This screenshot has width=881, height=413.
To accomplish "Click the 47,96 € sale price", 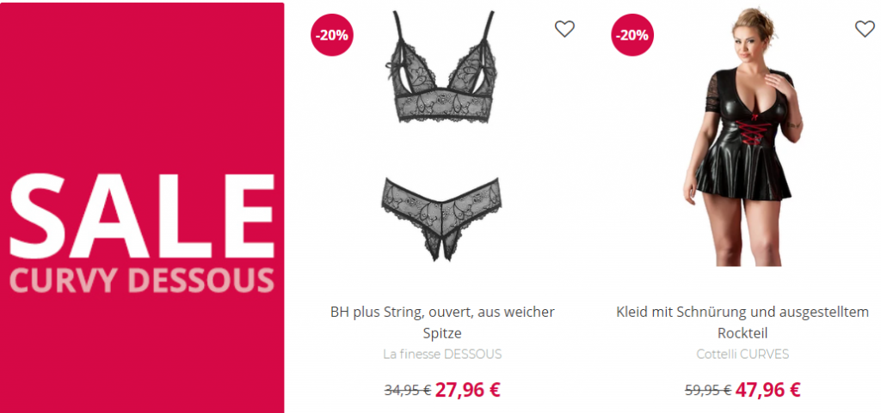I will point(767,390).
